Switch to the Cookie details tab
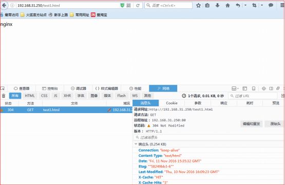The width and height of the screenshot is (285, 185). (172, 103)
